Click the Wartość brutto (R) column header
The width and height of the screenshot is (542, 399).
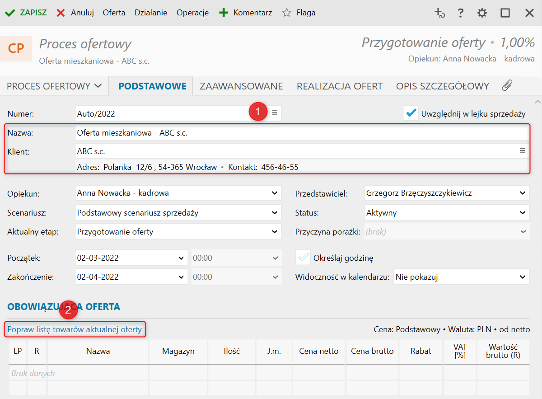tap(503, 351)
